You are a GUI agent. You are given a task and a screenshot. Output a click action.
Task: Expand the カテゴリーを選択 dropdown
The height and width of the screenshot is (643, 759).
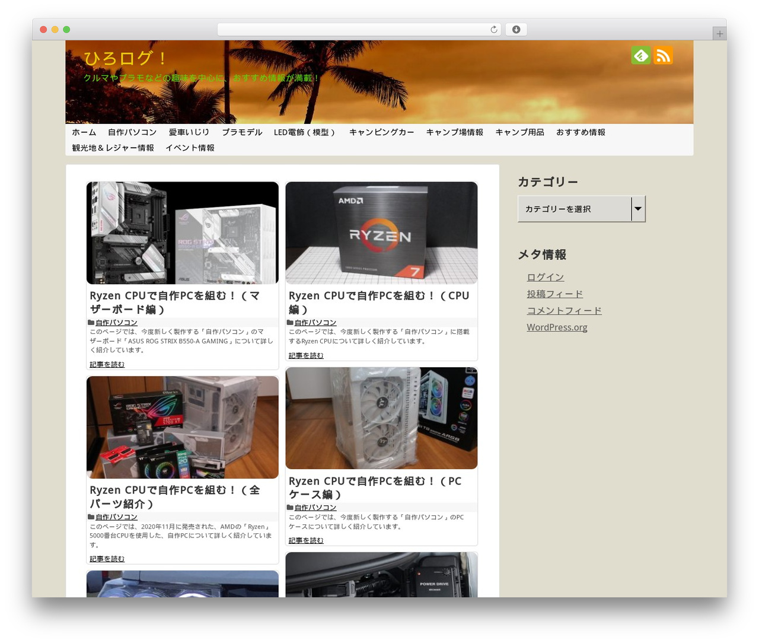pos(581,209)
